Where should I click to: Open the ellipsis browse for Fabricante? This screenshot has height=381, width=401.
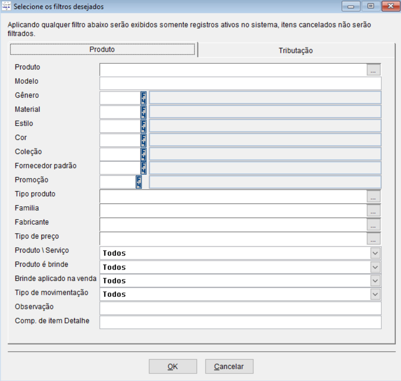(x=373, y=225)
